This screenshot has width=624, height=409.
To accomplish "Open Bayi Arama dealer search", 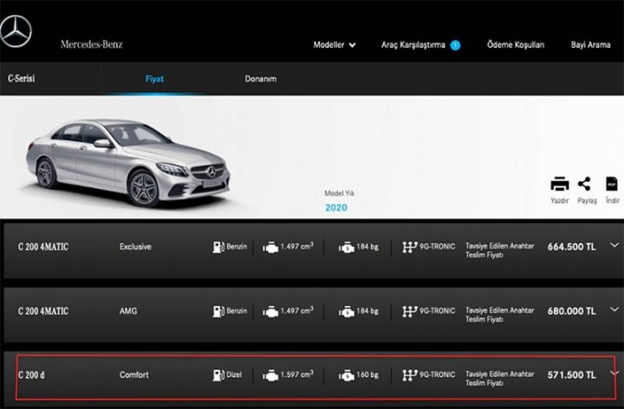I will pos(590,44).
